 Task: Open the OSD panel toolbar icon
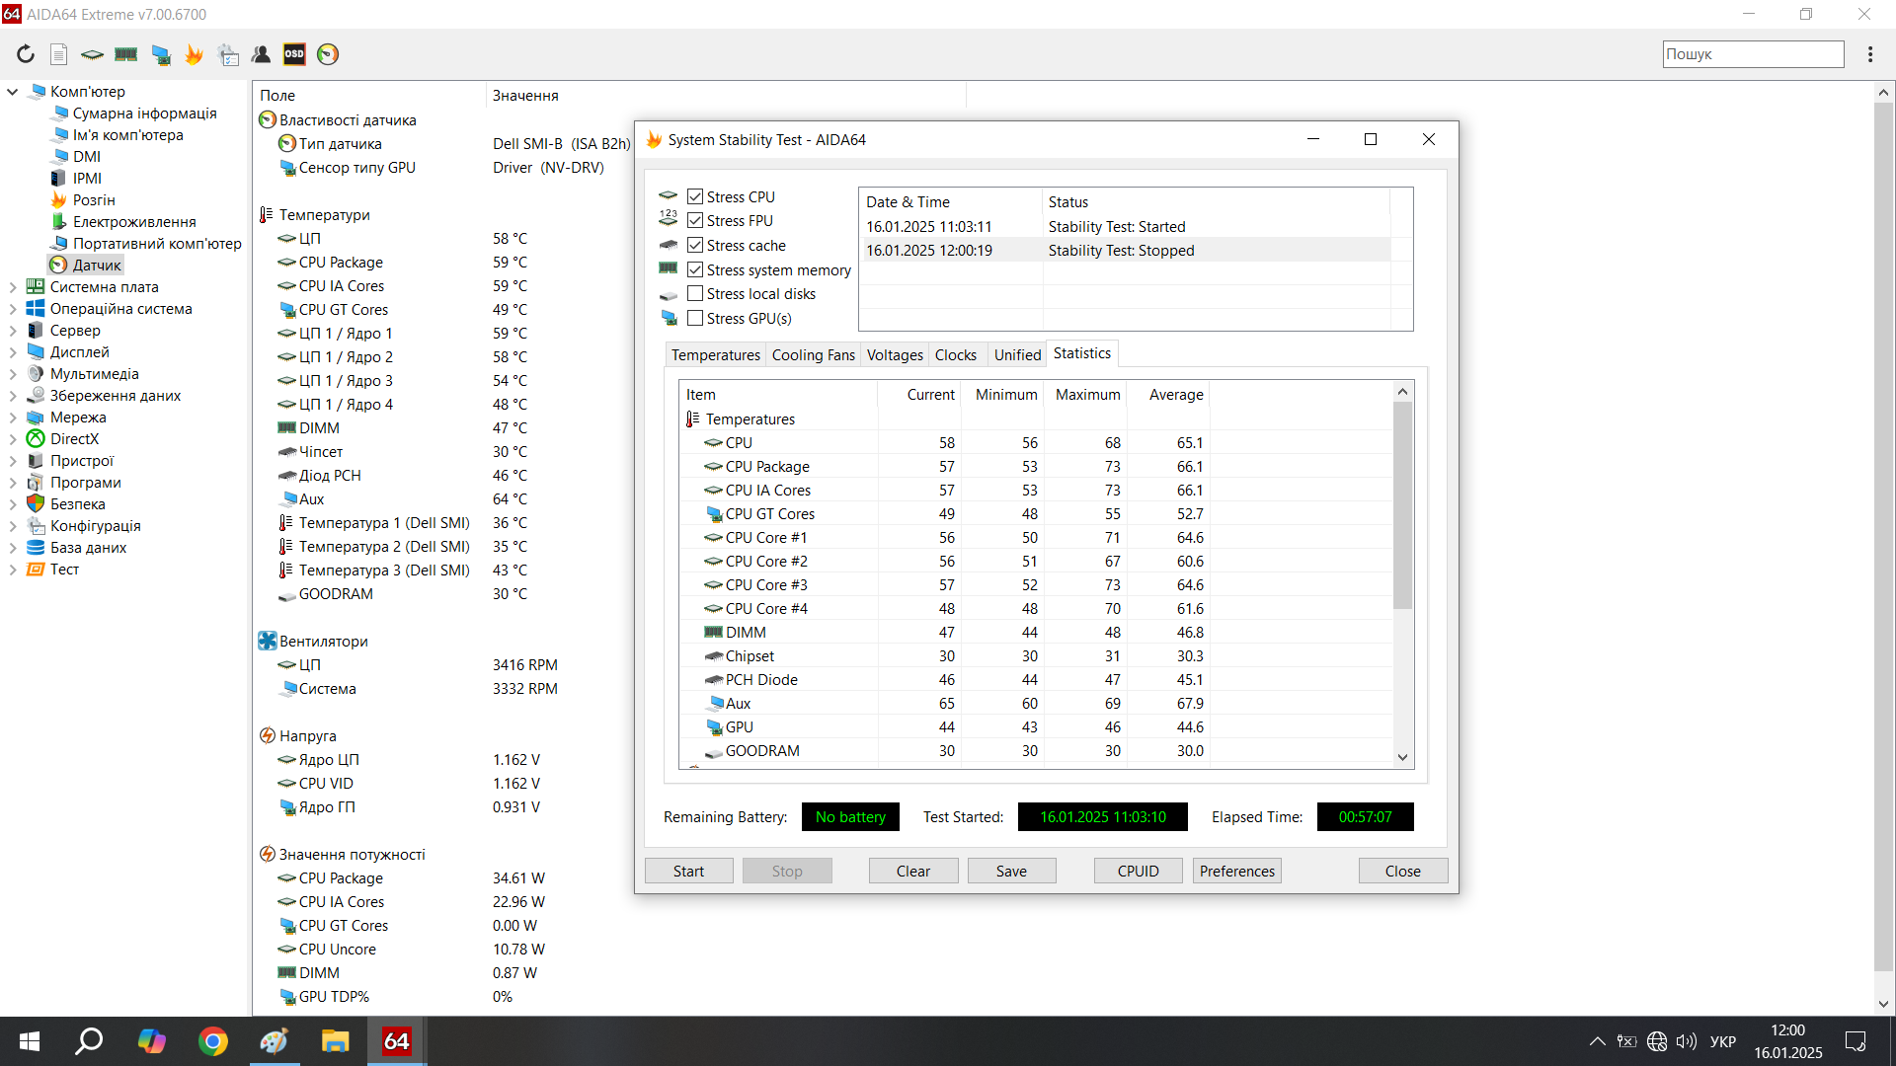pos(294,54)
